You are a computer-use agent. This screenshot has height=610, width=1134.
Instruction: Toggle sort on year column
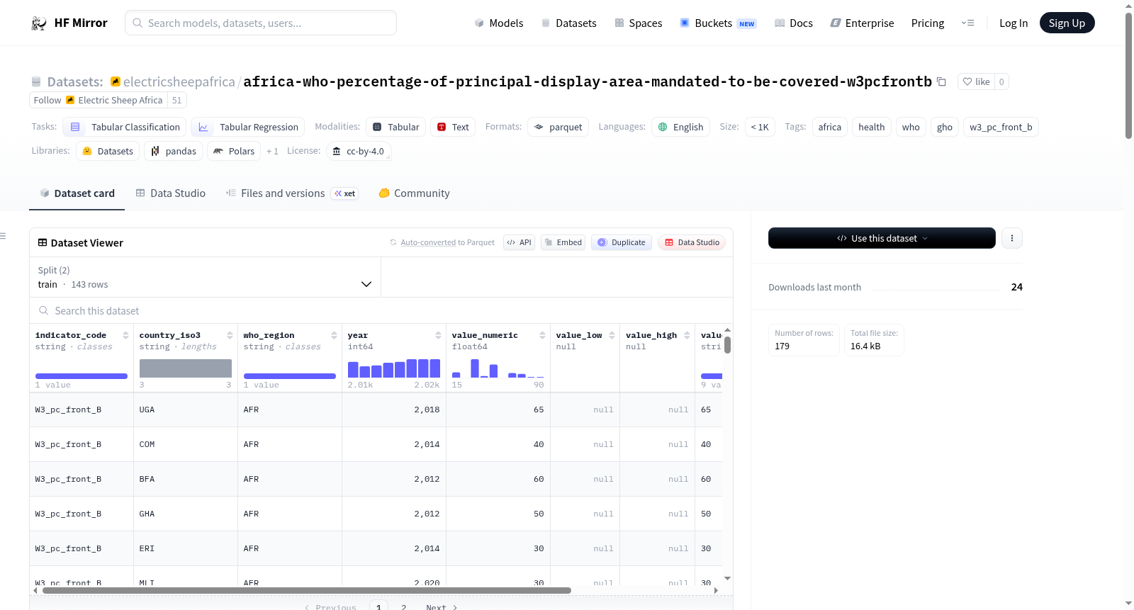tap(438, 335)
